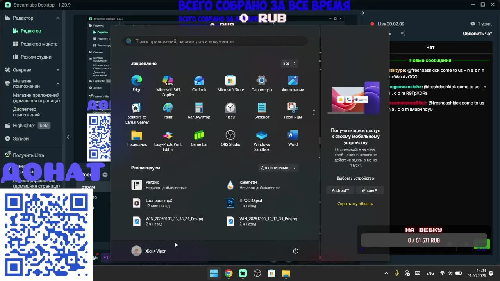500x281 pixels.
Task: Click Скрыть эту область link
Action: point(355,204)
